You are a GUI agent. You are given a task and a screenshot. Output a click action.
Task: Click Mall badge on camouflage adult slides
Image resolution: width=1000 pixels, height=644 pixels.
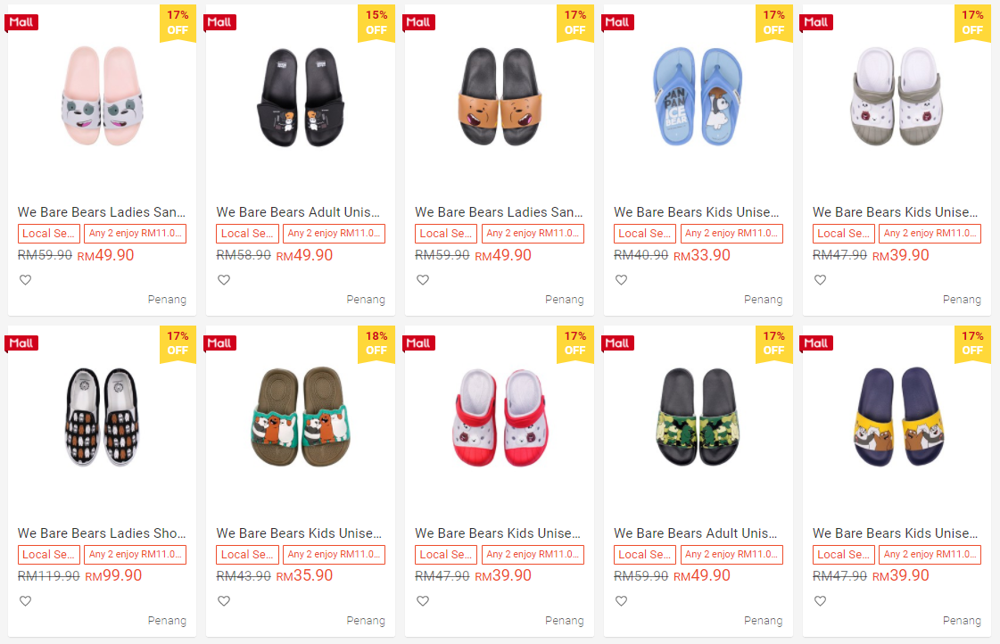pyautogui.click(x=617, y=343)
